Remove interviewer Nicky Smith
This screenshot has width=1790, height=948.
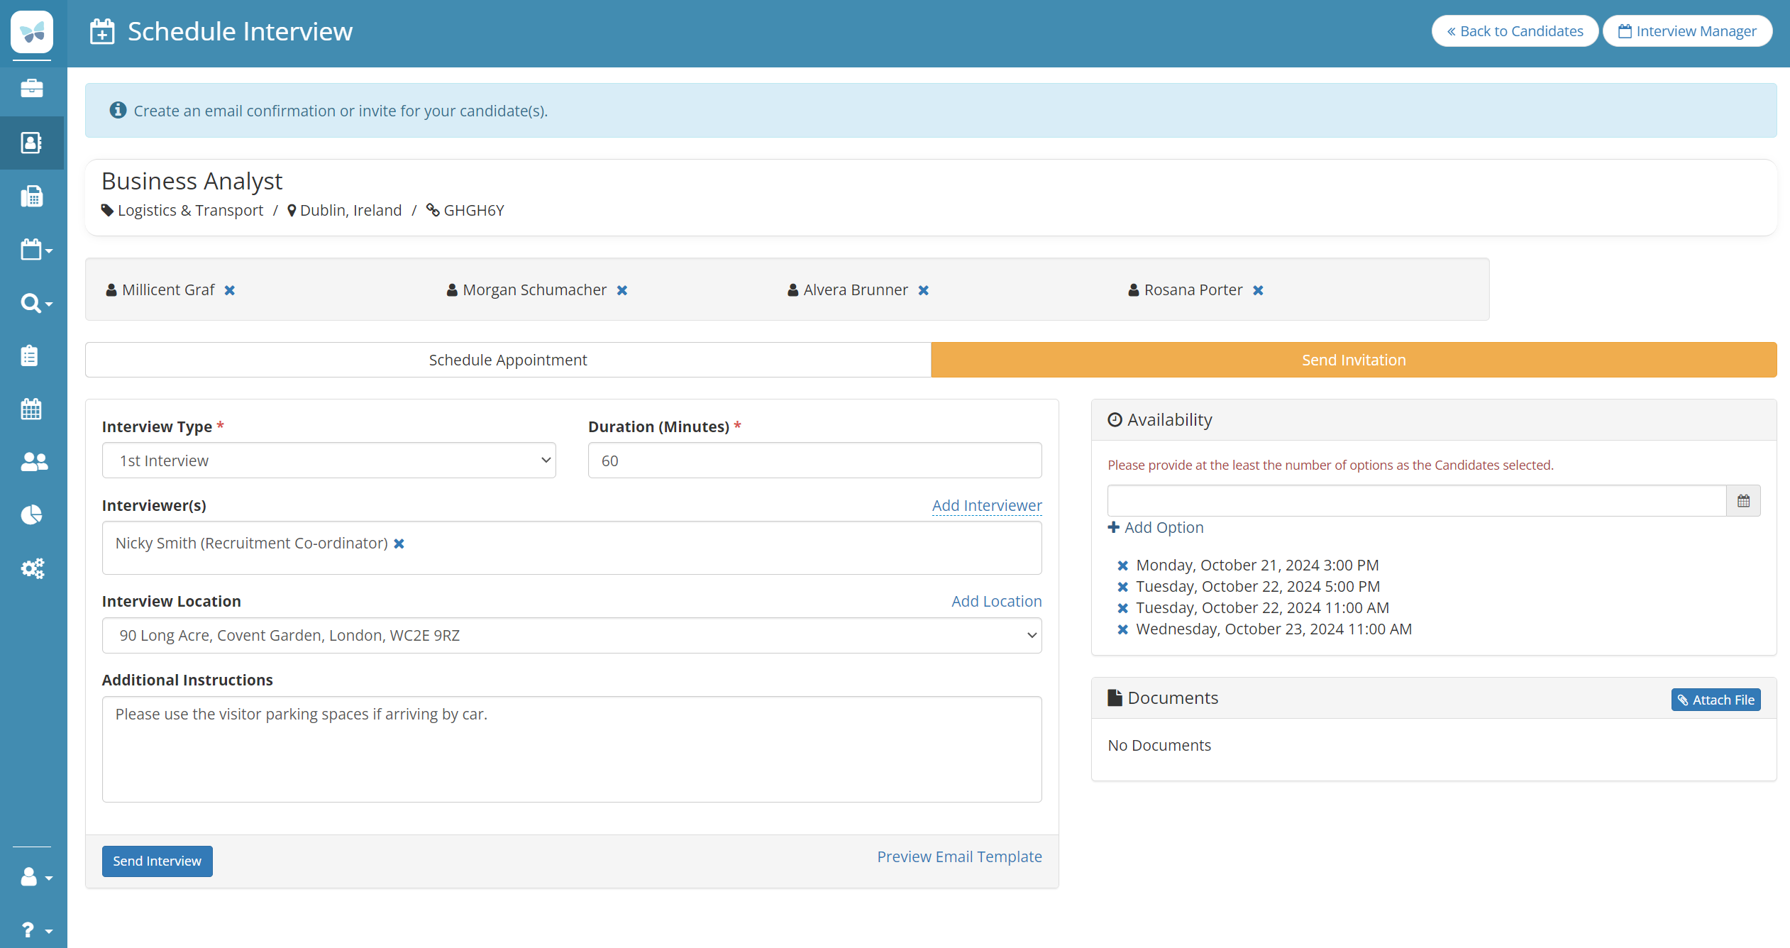point(399,544)
